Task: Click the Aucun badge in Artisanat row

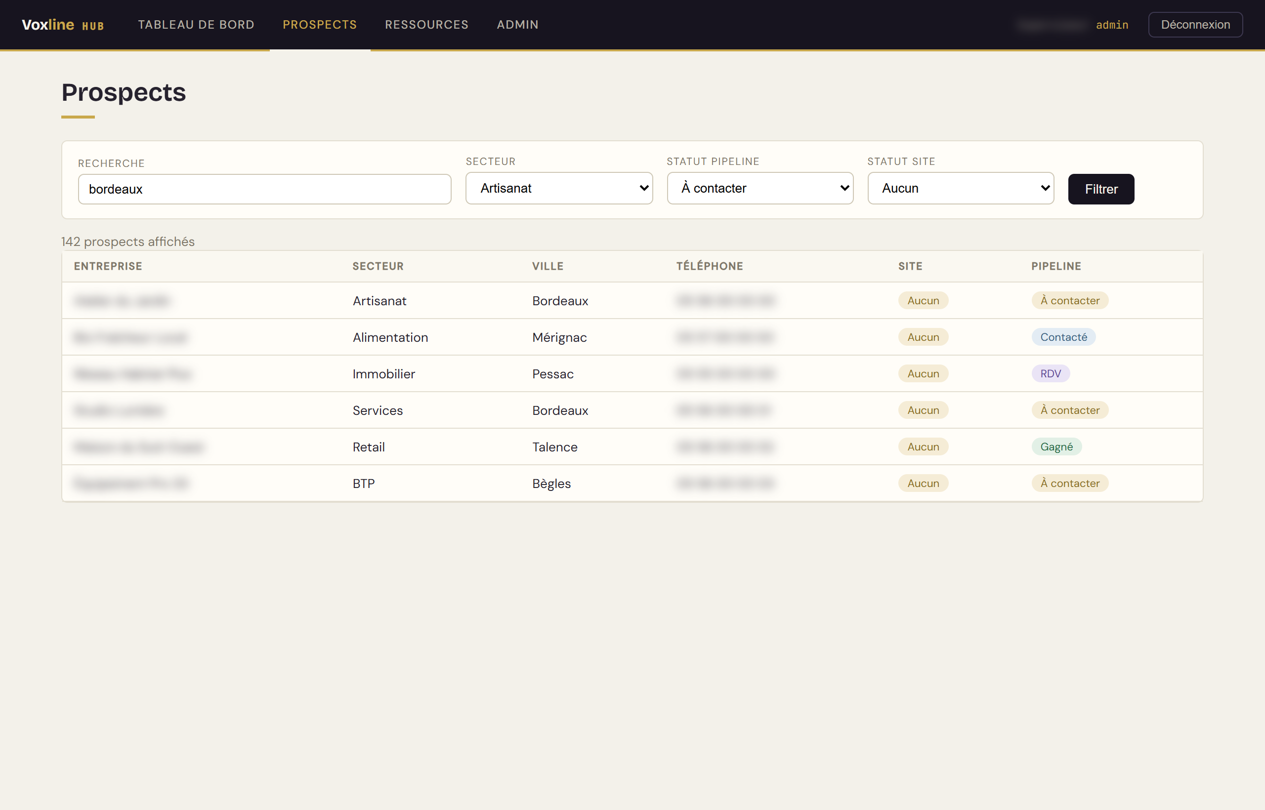Action: click(923, 300)
